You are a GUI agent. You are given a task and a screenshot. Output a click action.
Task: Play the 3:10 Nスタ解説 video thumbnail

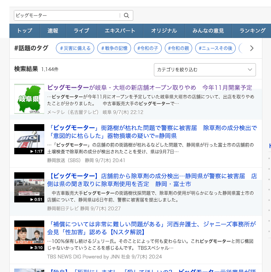tap(29, 236)
